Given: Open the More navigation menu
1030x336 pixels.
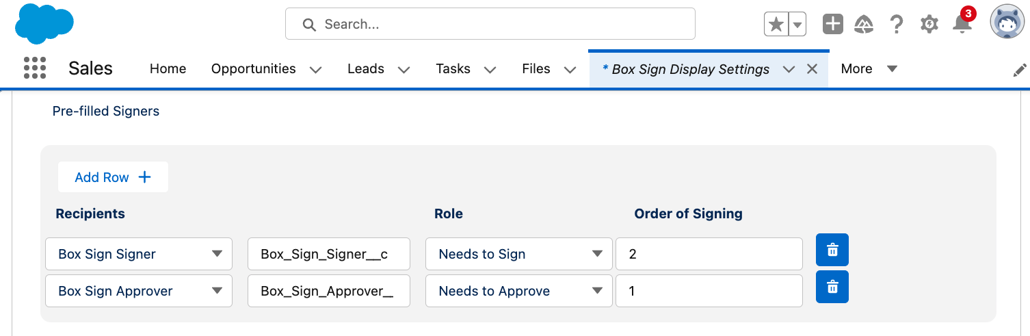Looking at the screenshot, I should click(869, 68).
